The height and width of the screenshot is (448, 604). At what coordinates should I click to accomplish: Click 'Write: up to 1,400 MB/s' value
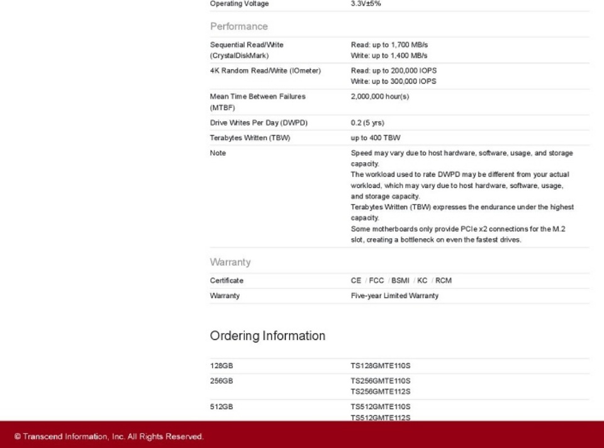(389, 55)
